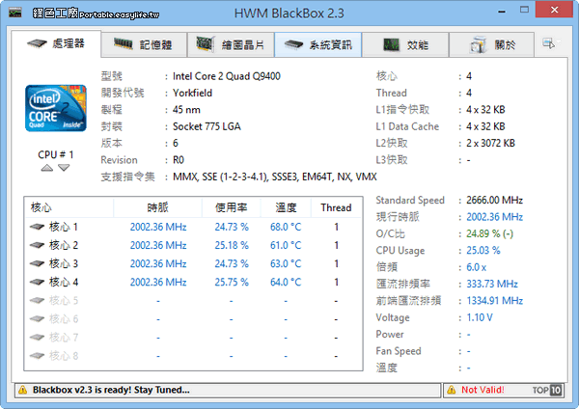The width and height of the screenshot is (579, 409).
Task: Click the 倍頻 value 6.0 x
Action: tap(477, 267)
